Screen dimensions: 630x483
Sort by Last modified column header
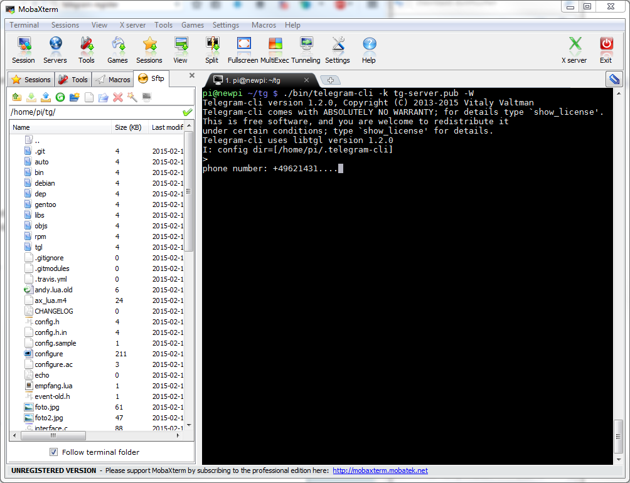click(167, 127)
